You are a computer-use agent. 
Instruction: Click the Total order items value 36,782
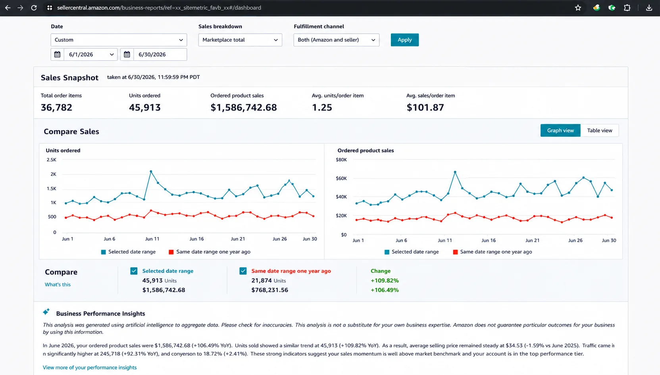[56, 107]
